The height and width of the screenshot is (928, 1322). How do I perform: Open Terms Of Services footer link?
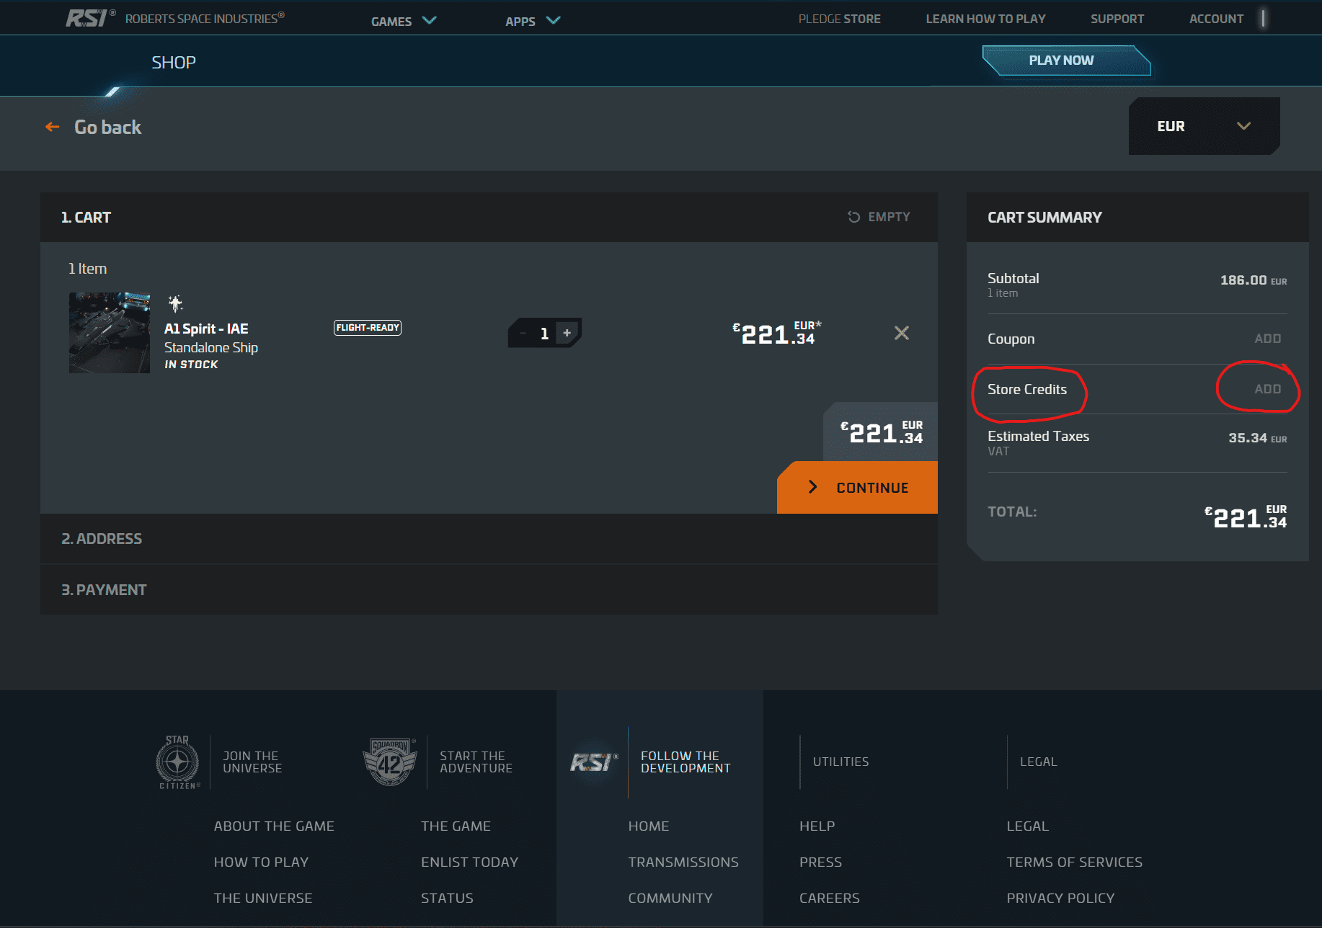pos(1074,862)
